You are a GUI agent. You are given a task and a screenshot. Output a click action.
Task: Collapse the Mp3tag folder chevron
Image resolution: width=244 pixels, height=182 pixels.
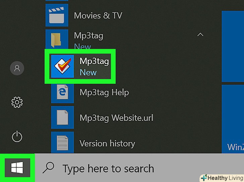[200, 35]
